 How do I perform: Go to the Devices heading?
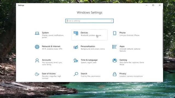tap(84, 33)
